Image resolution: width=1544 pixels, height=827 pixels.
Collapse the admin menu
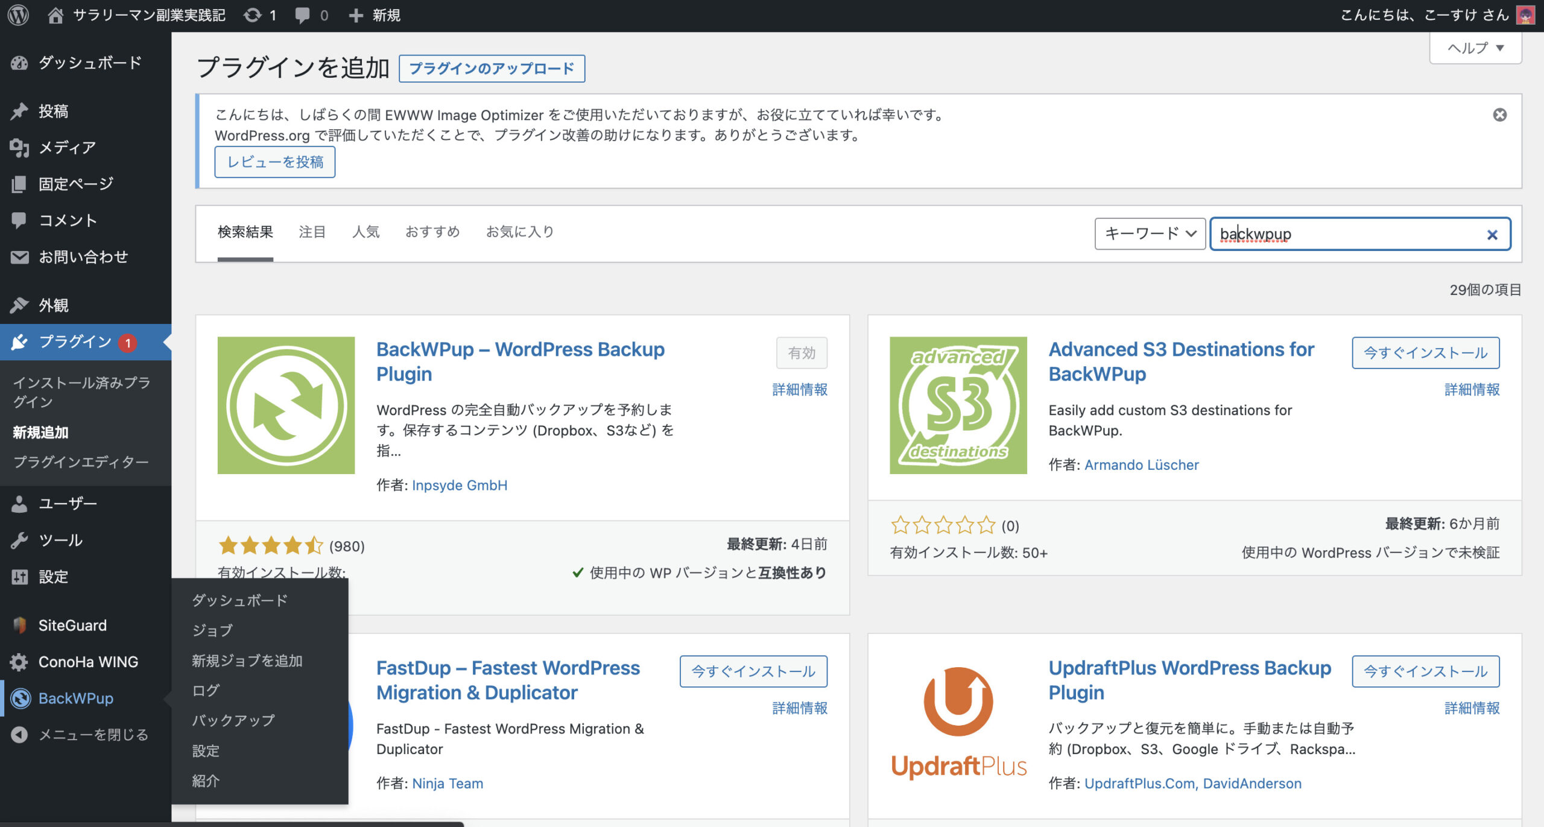tap(92, 735)
